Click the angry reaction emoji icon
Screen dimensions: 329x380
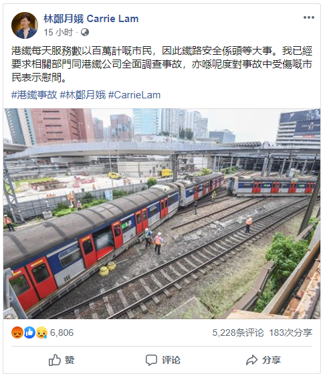(x=17, y=332)
